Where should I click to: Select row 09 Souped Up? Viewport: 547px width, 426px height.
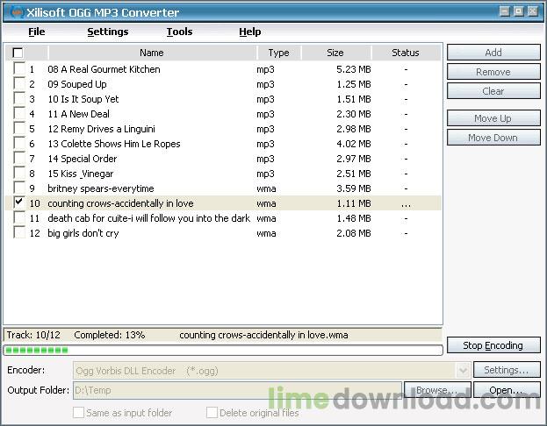click(223, 84)
